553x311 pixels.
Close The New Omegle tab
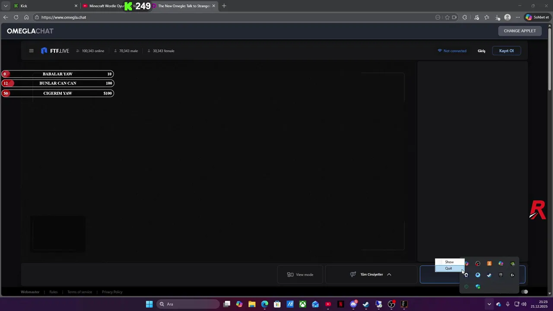pos(213,6)
